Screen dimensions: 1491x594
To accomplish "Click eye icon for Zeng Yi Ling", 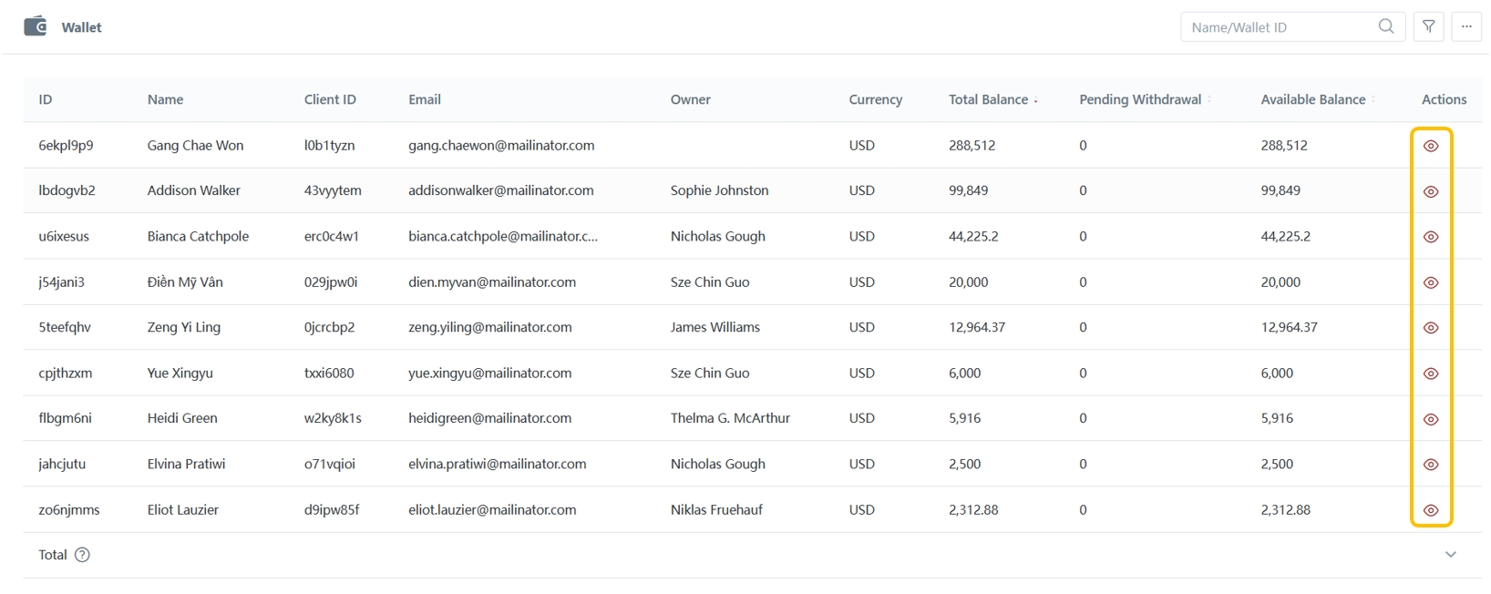I will 1430,328.
